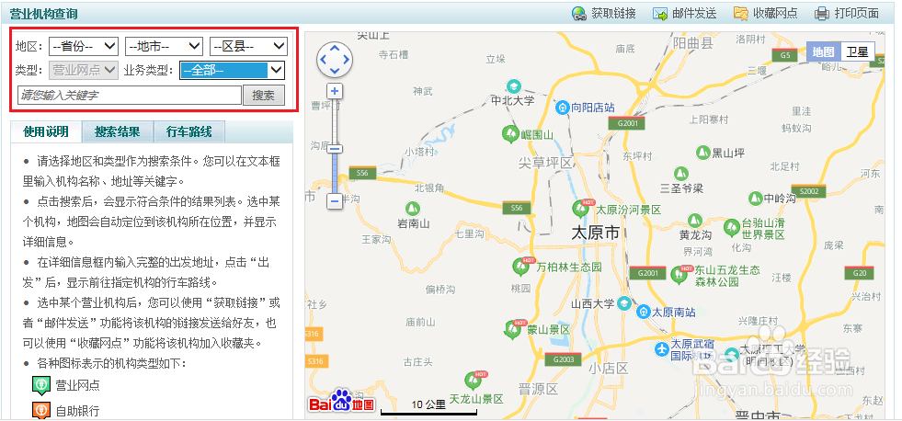The image size is (902, 421).
Task: Click the 太原武宿国际机场 airport icon
Action: (x=663, y=348)
